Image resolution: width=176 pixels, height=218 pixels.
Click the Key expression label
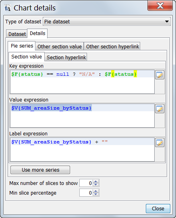(27, 66)
